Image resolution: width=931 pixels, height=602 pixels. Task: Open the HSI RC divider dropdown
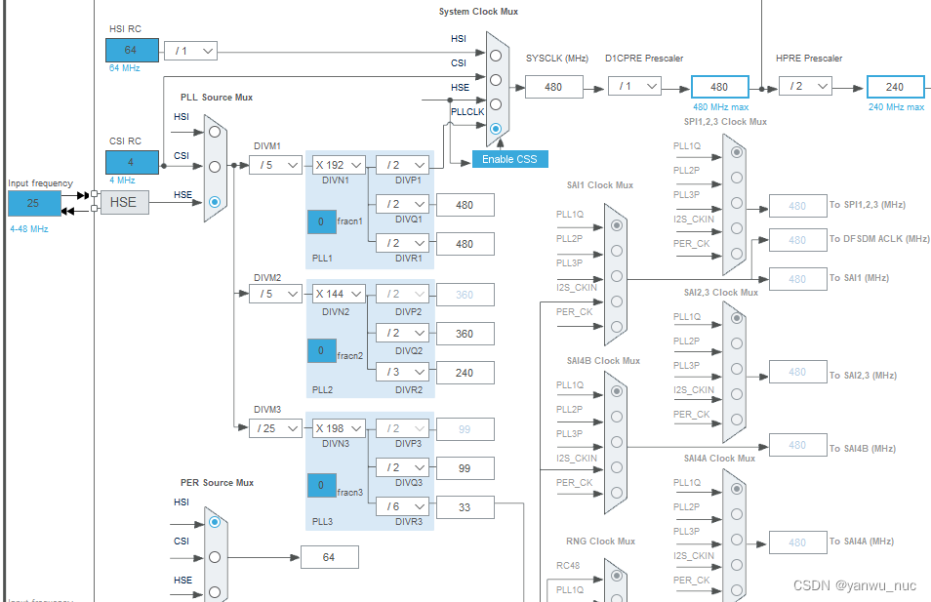(190, 51)
